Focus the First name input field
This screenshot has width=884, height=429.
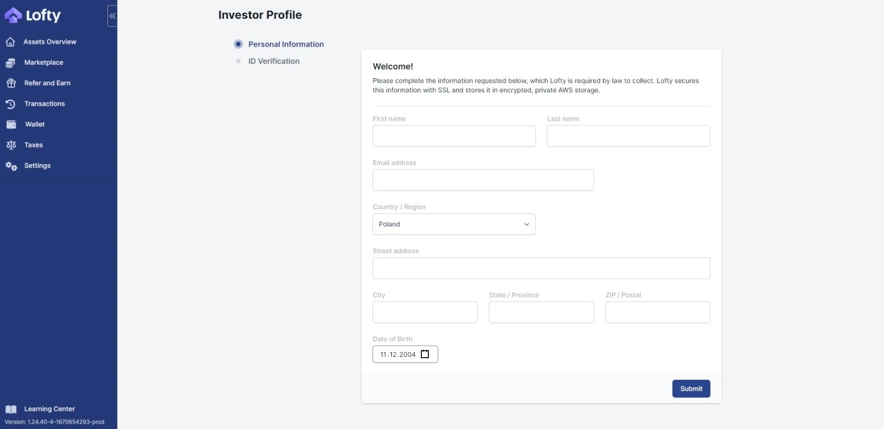click(x=454, y=136)
